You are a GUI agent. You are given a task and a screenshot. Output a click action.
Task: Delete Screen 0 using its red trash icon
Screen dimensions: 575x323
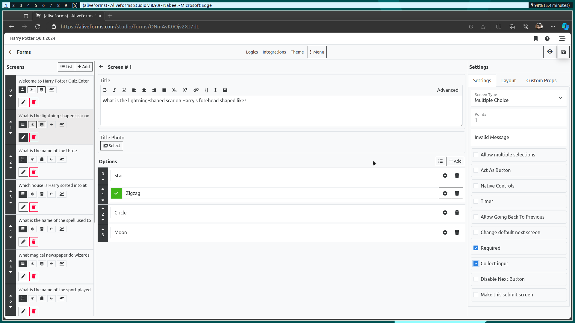click(34, 102)
